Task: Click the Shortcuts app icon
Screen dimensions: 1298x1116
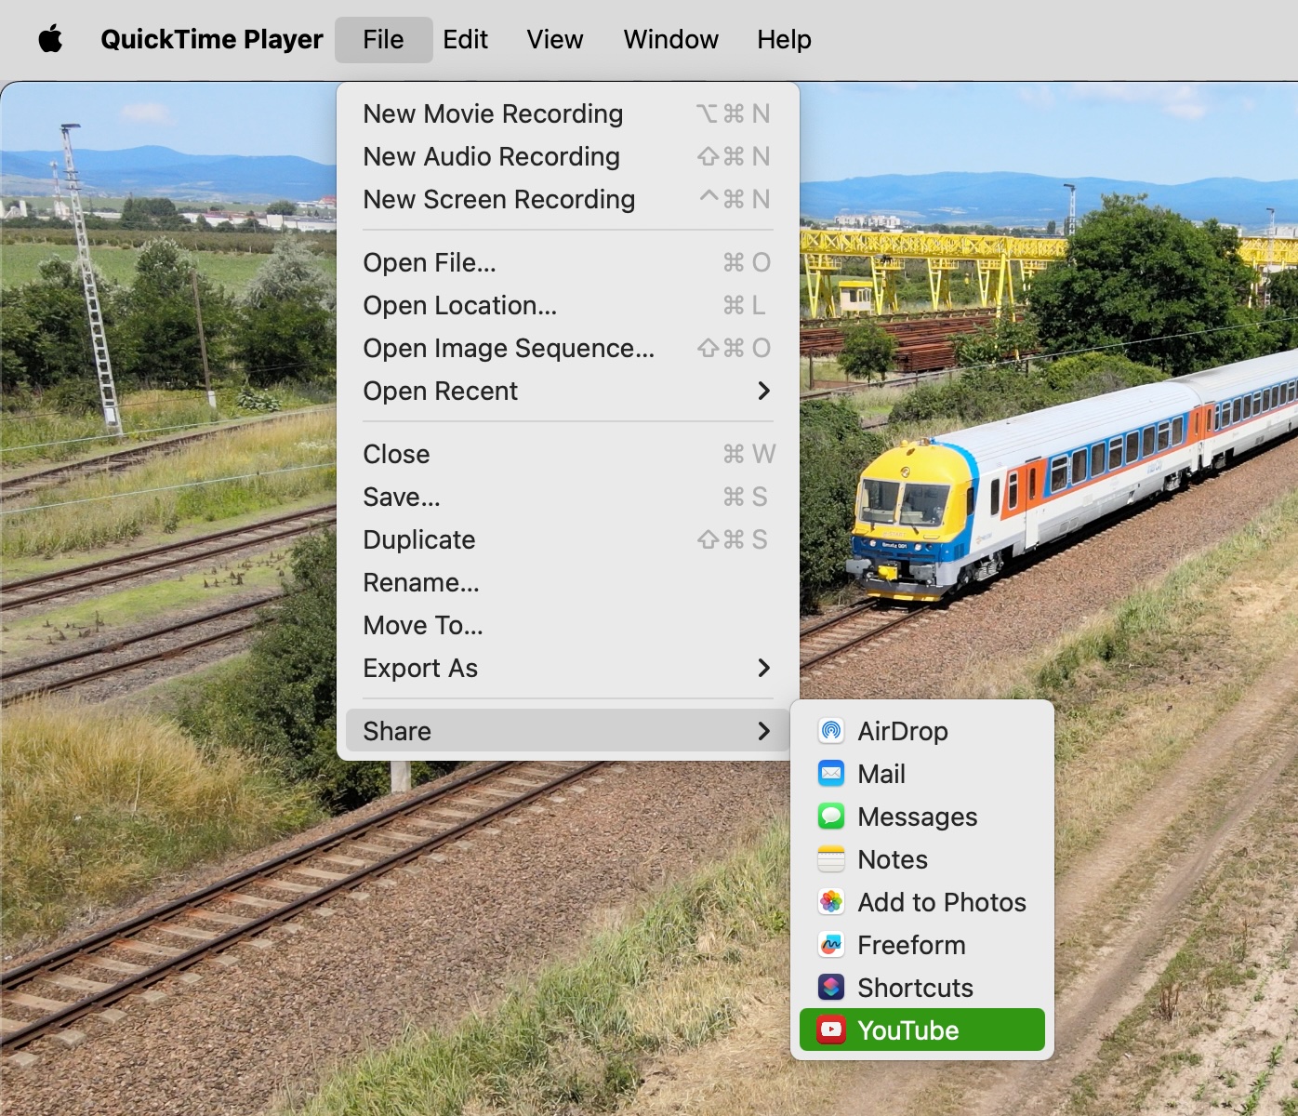Action: (831, 988)
